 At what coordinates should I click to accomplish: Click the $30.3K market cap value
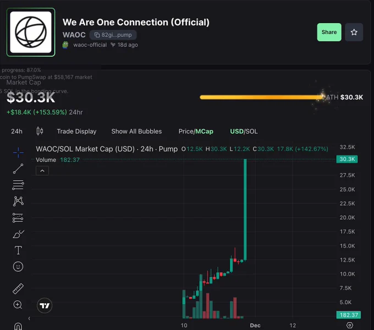point(31,98)
